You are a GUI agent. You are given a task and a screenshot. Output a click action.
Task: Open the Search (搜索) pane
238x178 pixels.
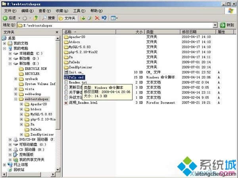(x=48, y=18)
